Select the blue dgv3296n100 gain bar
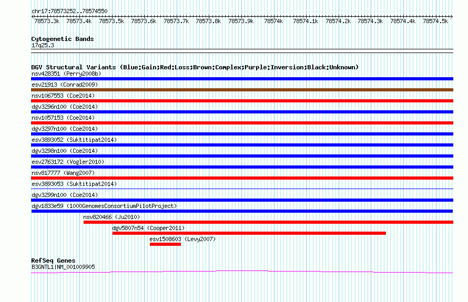This screenshot has height=302, width=468. pos(242,112)
